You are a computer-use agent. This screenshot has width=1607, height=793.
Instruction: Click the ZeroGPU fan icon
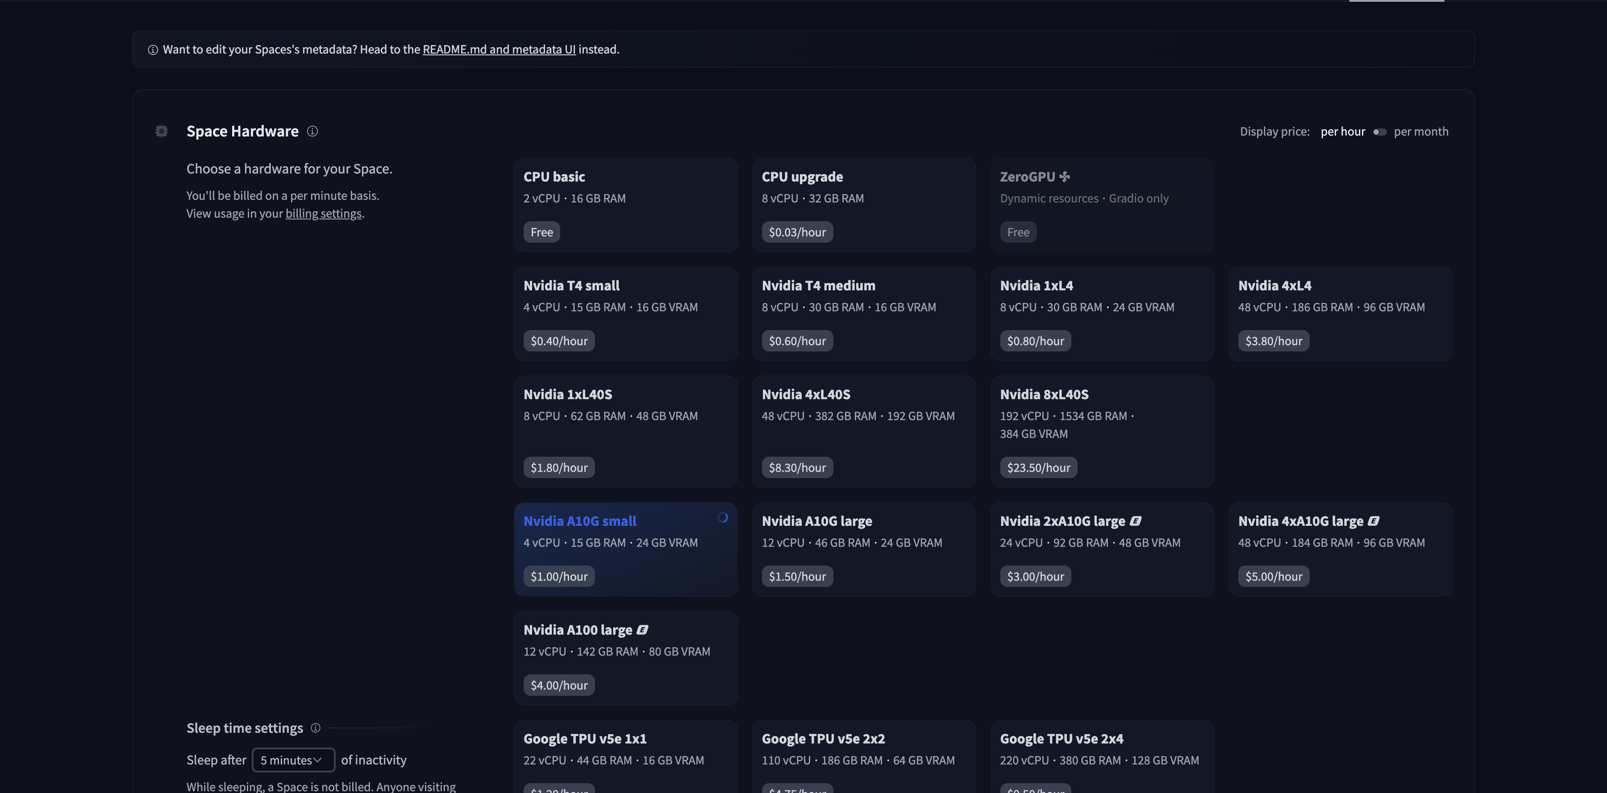[x=1065, y=177]
